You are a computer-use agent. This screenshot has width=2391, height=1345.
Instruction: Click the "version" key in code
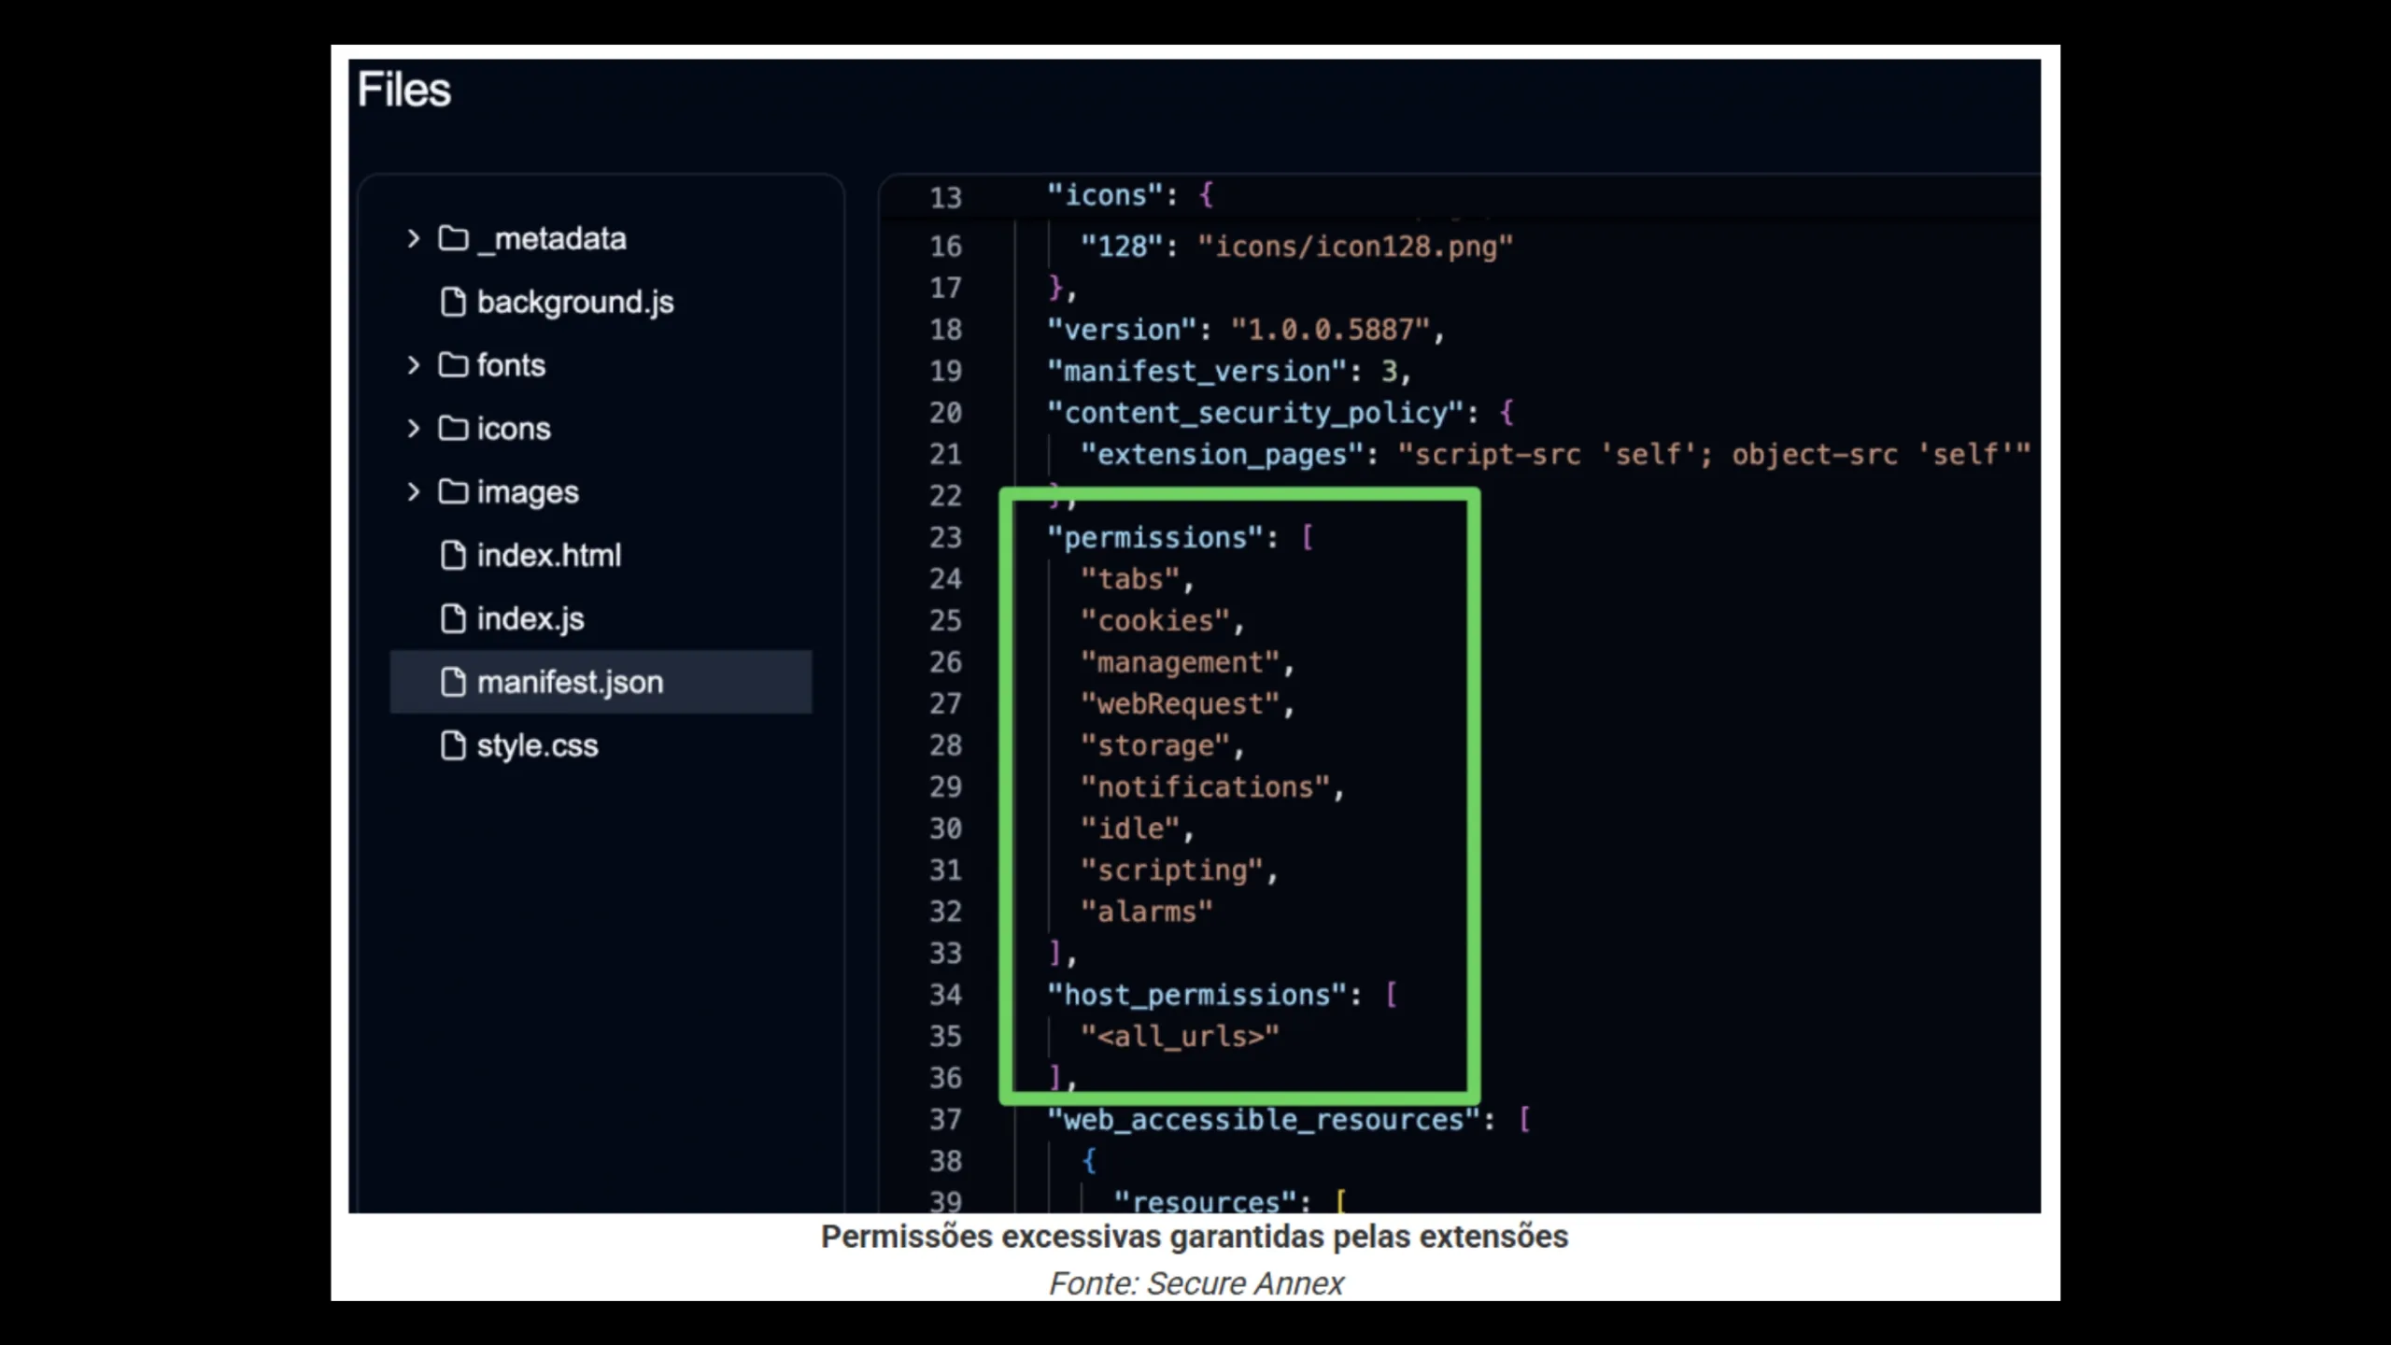tap(1122, 331)
